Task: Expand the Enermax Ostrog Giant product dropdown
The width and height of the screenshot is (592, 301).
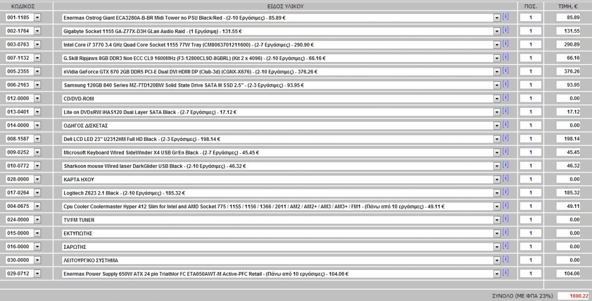Action: pyautogui.click(x=497, y=17)
